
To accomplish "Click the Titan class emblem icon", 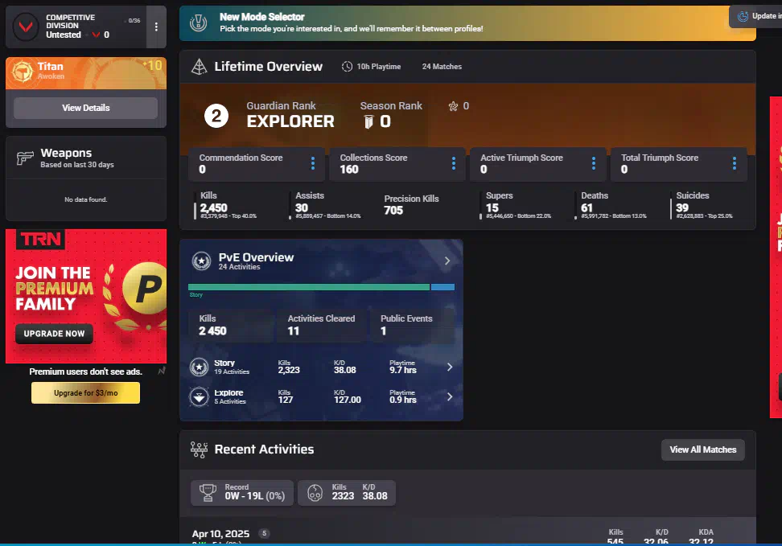I will [x=23, y=72].
